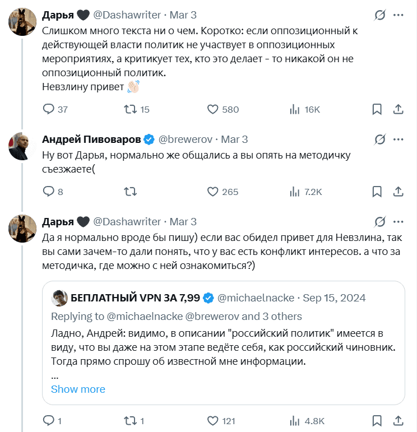Open @brewerov profile handle link
Screen dimensions: 417x432
[x=185, y=140]
